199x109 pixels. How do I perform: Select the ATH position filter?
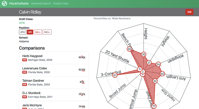coord(23,32)
